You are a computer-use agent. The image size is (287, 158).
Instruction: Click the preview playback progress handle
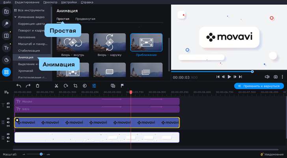tap(252, 72)
